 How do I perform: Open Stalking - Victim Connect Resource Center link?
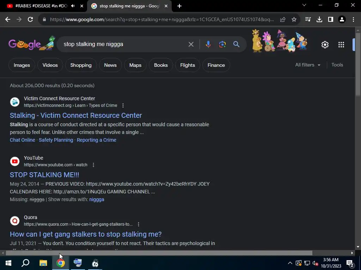click(x=76, y=115)
